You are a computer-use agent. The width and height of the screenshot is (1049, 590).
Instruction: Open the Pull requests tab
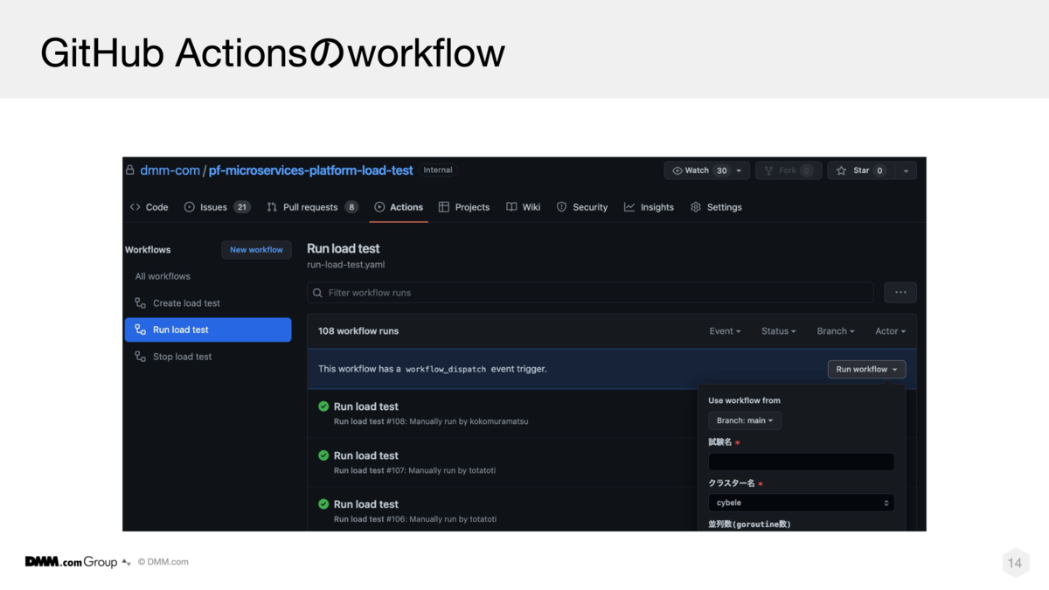312,207
